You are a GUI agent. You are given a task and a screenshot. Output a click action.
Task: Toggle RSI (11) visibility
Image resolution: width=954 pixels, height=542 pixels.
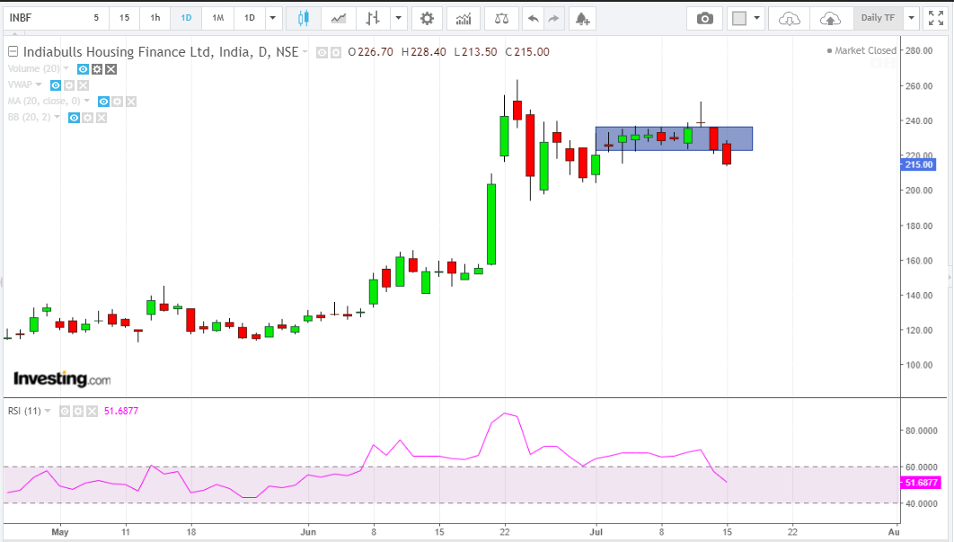65,412
